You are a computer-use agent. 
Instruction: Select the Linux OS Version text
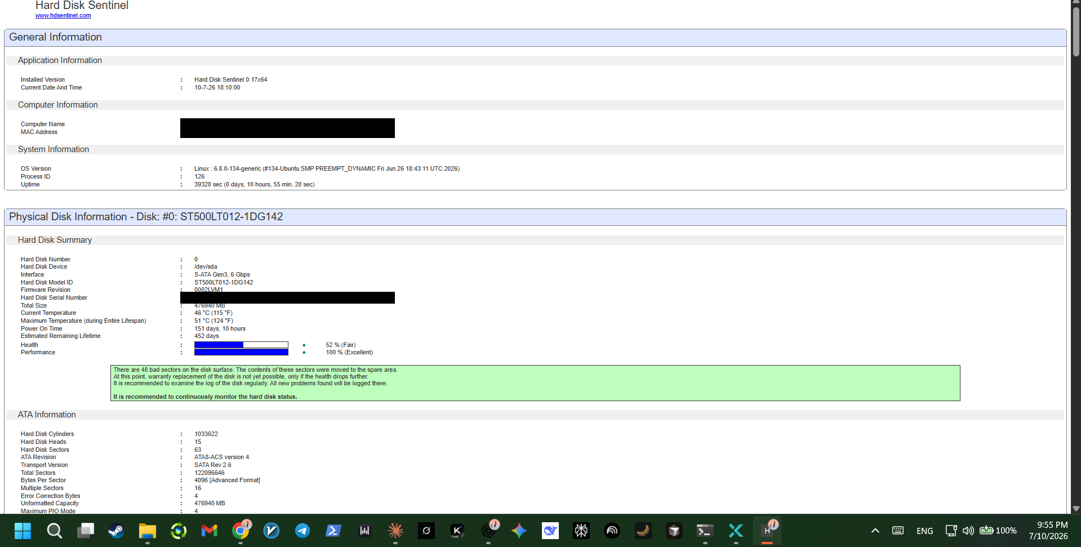tap(327, 169)
